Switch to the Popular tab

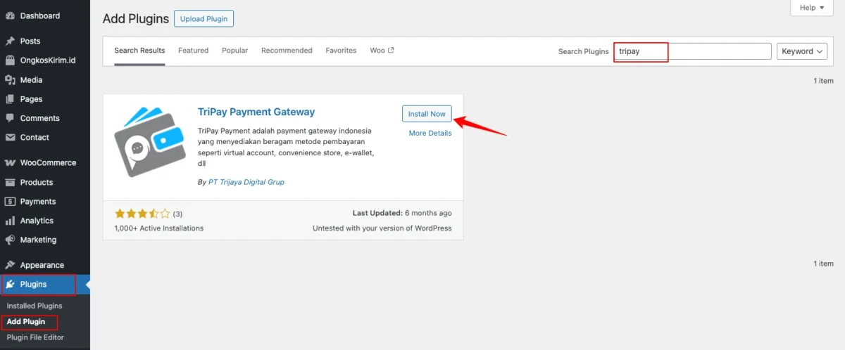[234, 51]
